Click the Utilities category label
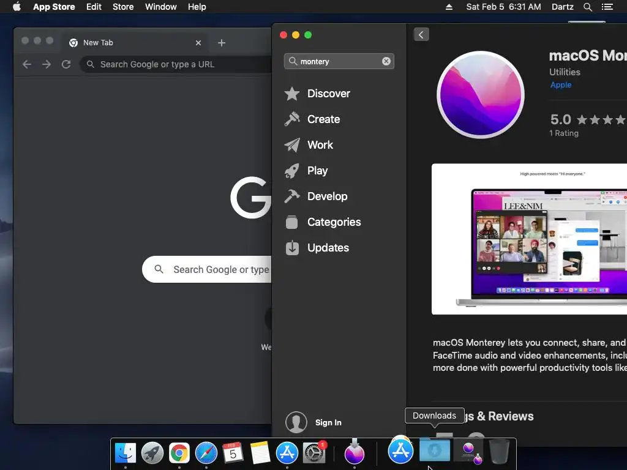Screen dimensions: 627x470 tap(565, 72)
